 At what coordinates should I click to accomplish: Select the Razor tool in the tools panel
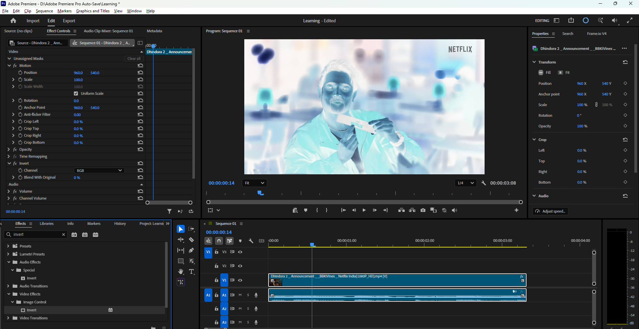pyautogui.click(x=191, y=240)
